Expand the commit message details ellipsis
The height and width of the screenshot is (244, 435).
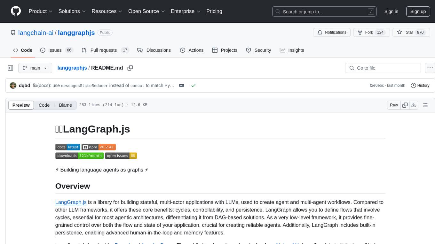[x=182, y=86]
